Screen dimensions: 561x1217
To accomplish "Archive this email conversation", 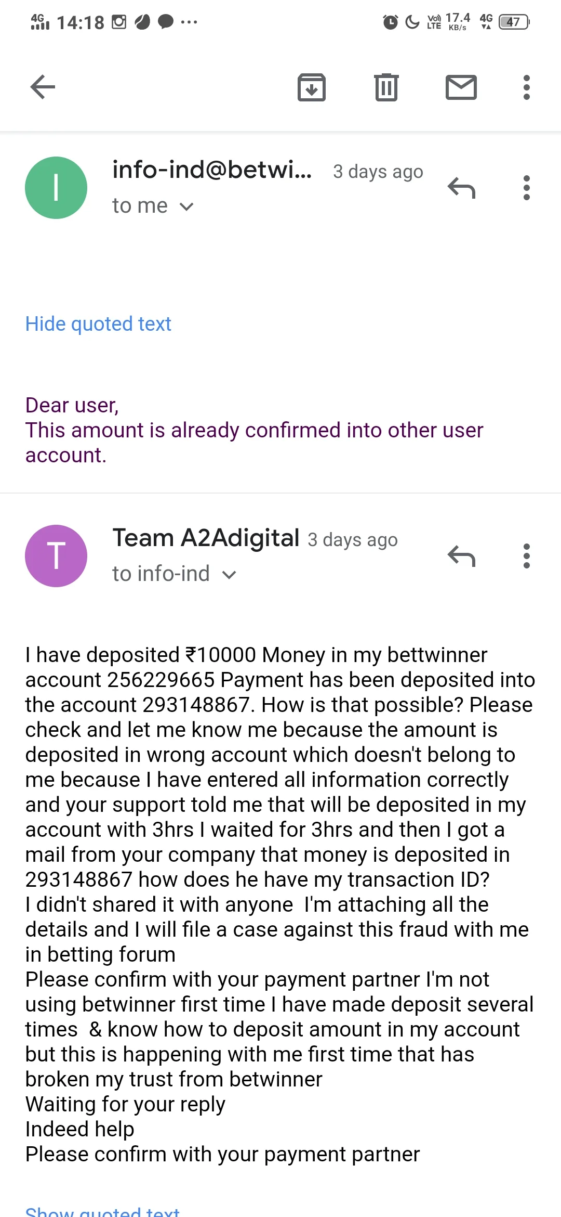I will point(312,87).
